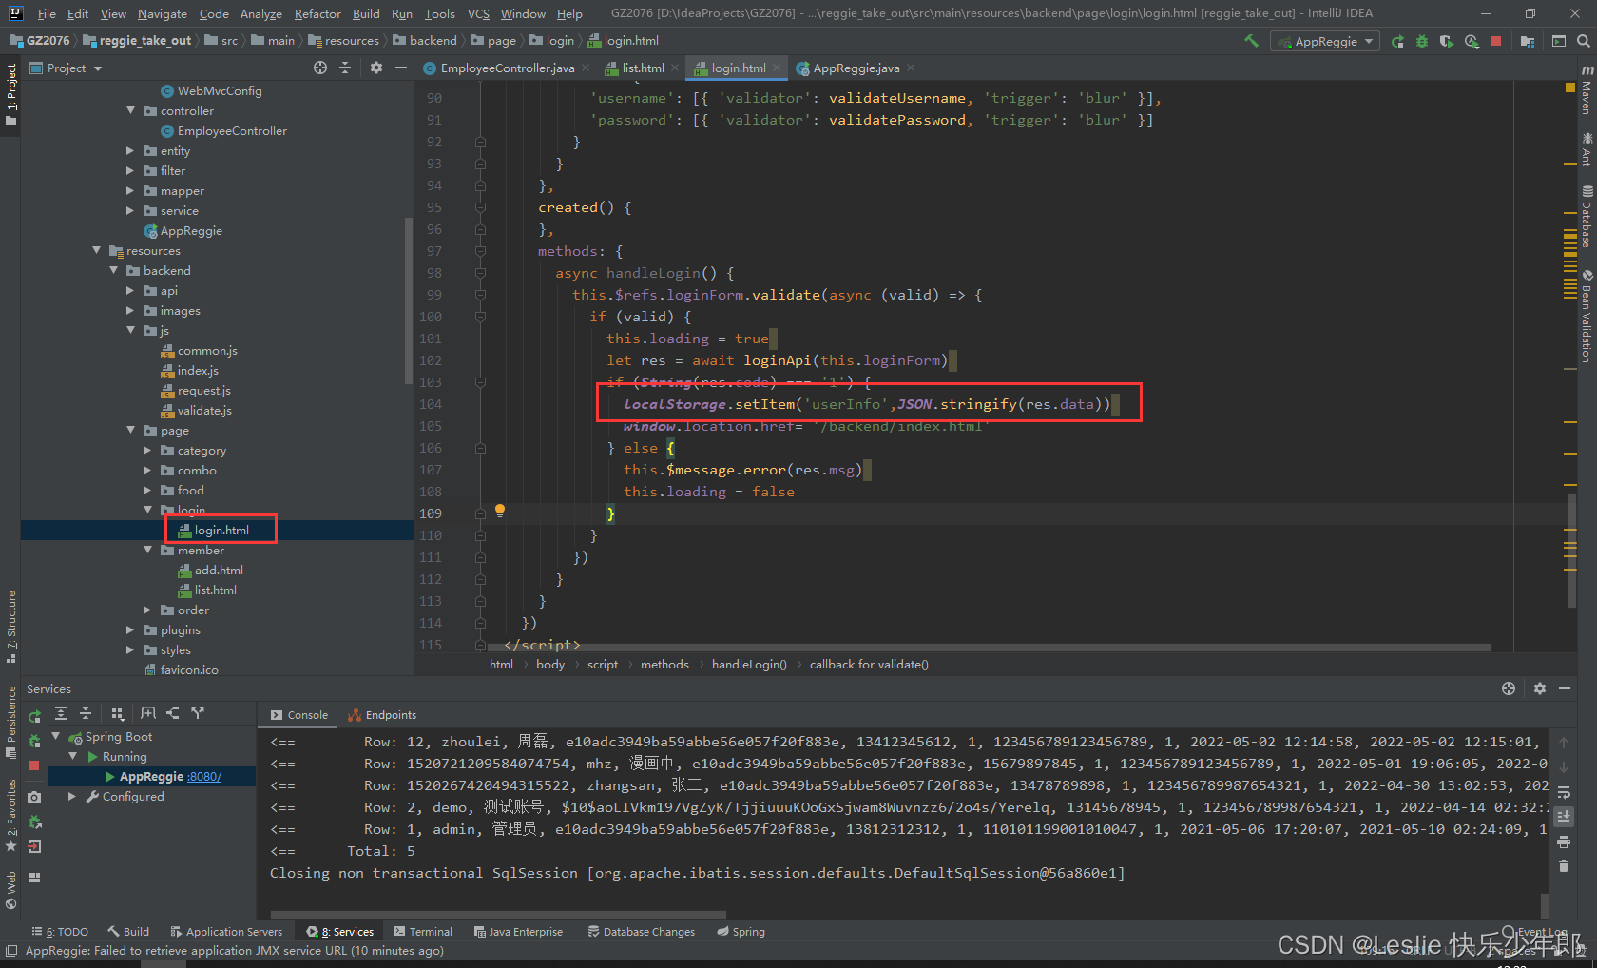Click the locate-file target icon in the Project panel
1597x968 pixels.
tap(320, 68)
